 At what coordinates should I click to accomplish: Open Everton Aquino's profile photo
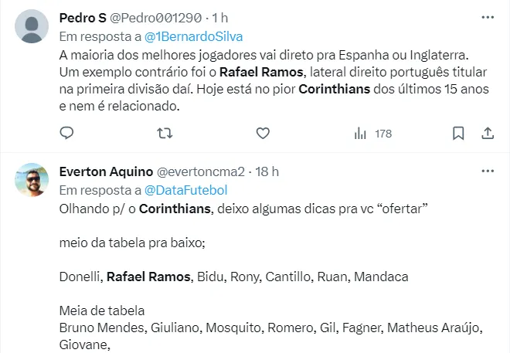coord(32,182)
